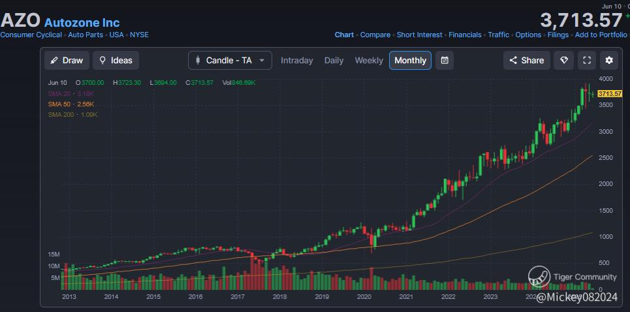Open Short Interest page
The image size is (630, 312).
coord(420,35)
